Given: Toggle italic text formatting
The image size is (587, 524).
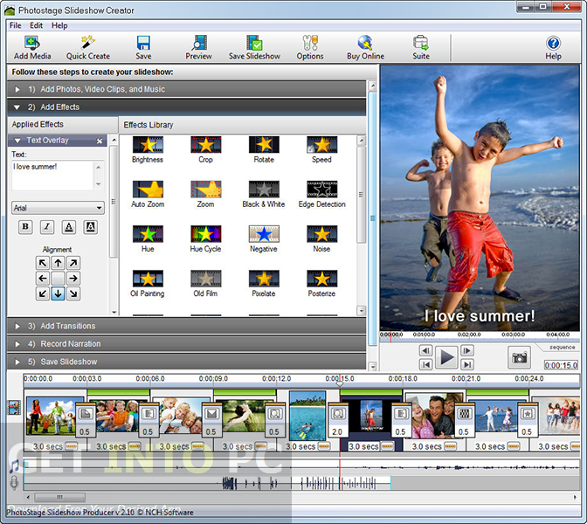Looking at the screenshot, I should [x=47, y=227].
